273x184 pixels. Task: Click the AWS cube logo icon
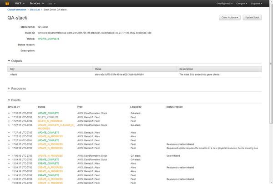tap(7, 3)
